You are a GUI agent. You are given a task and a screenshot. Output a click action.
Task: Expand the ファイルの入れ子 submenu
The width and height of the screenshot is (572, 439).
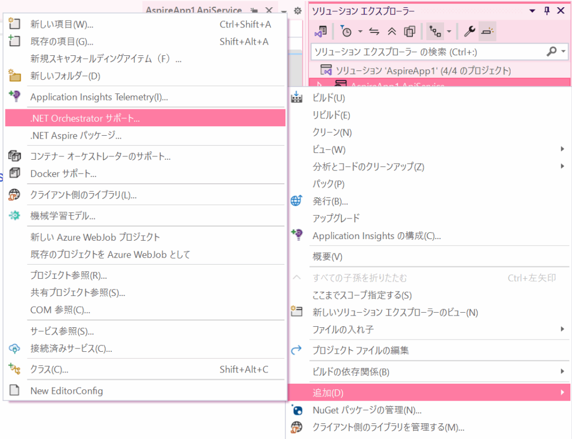pyautogui.click(x=428, y=330)
